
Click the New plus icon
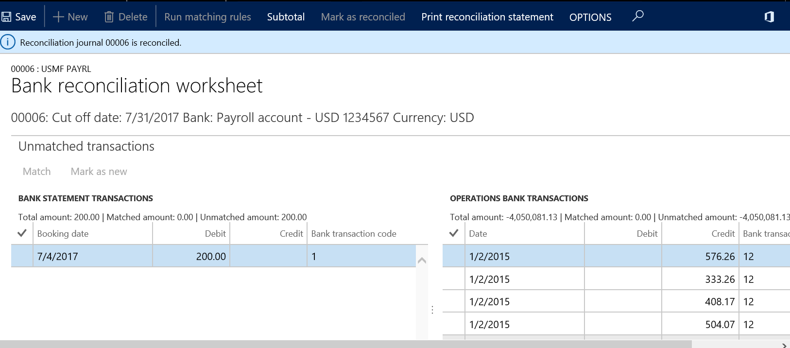click(58, 17)
